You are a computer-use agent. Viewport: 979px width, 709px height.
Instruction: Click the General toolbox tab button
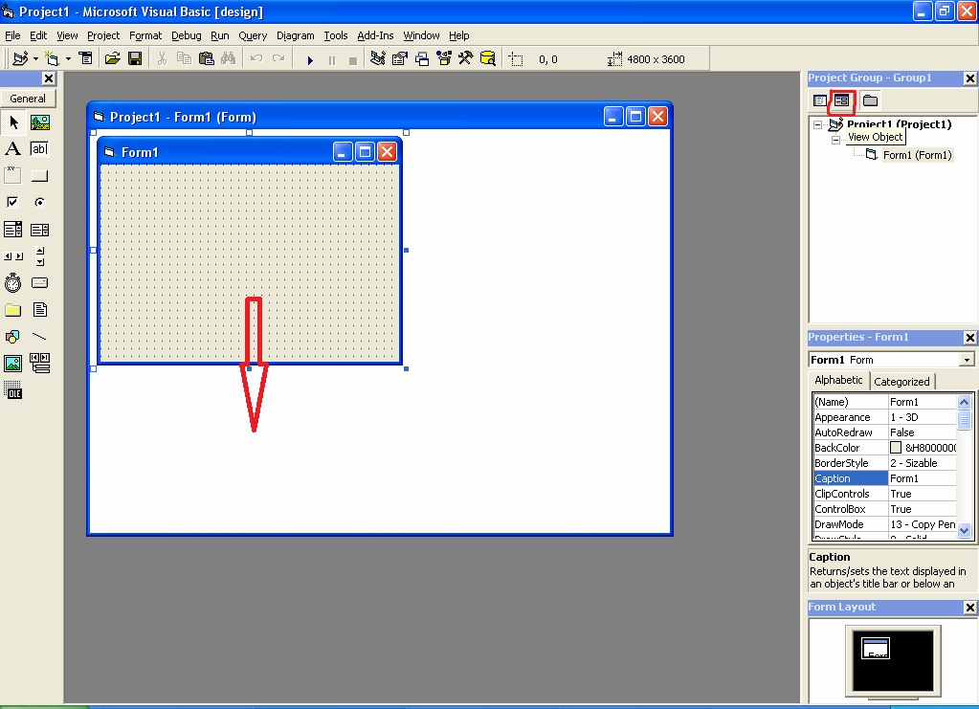pos(28,99)
